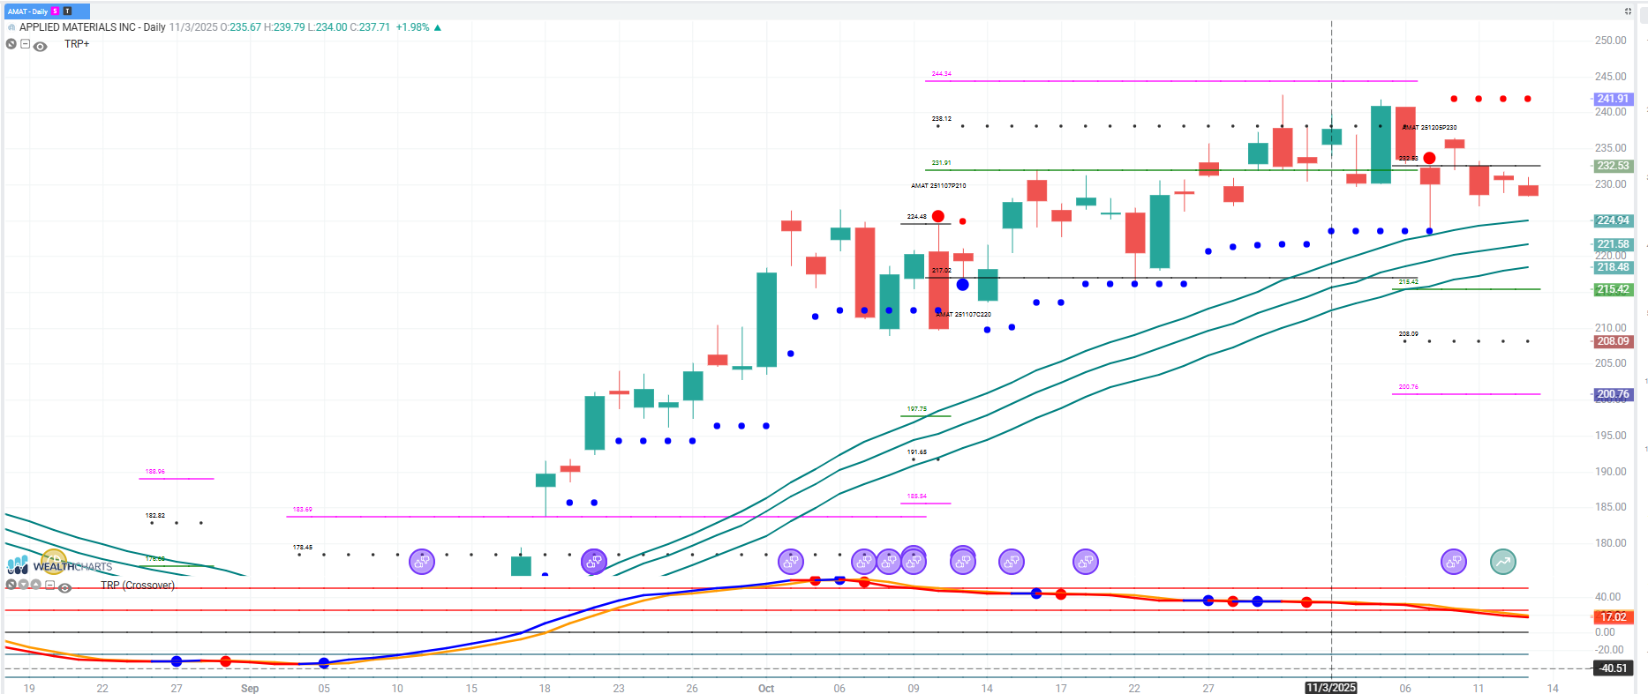Collapse the chart with the top-right shrink icon
Screen dimensions: 1648x694
[1628, 11]
